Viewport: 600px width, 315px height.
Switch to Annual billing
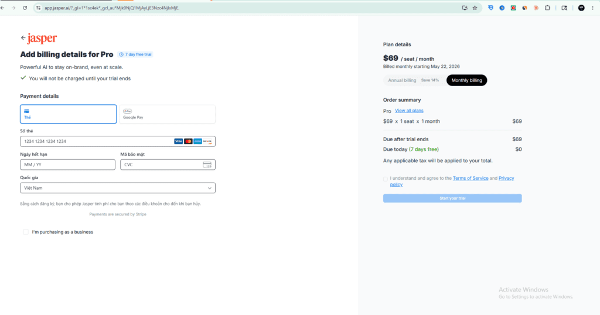pyautogui.click(x=402, y=80)
